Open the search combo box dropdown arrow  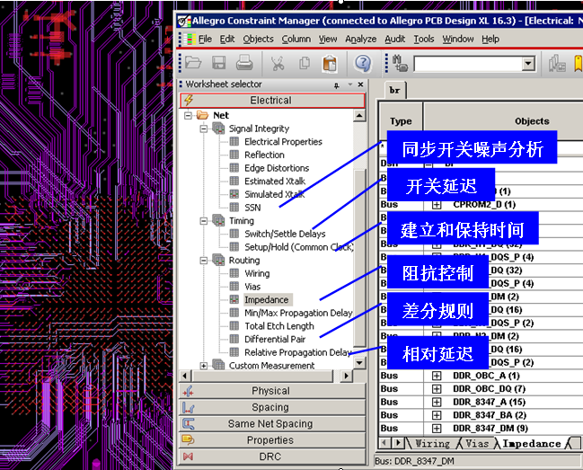pyautogui.click(x=528, y=64)
